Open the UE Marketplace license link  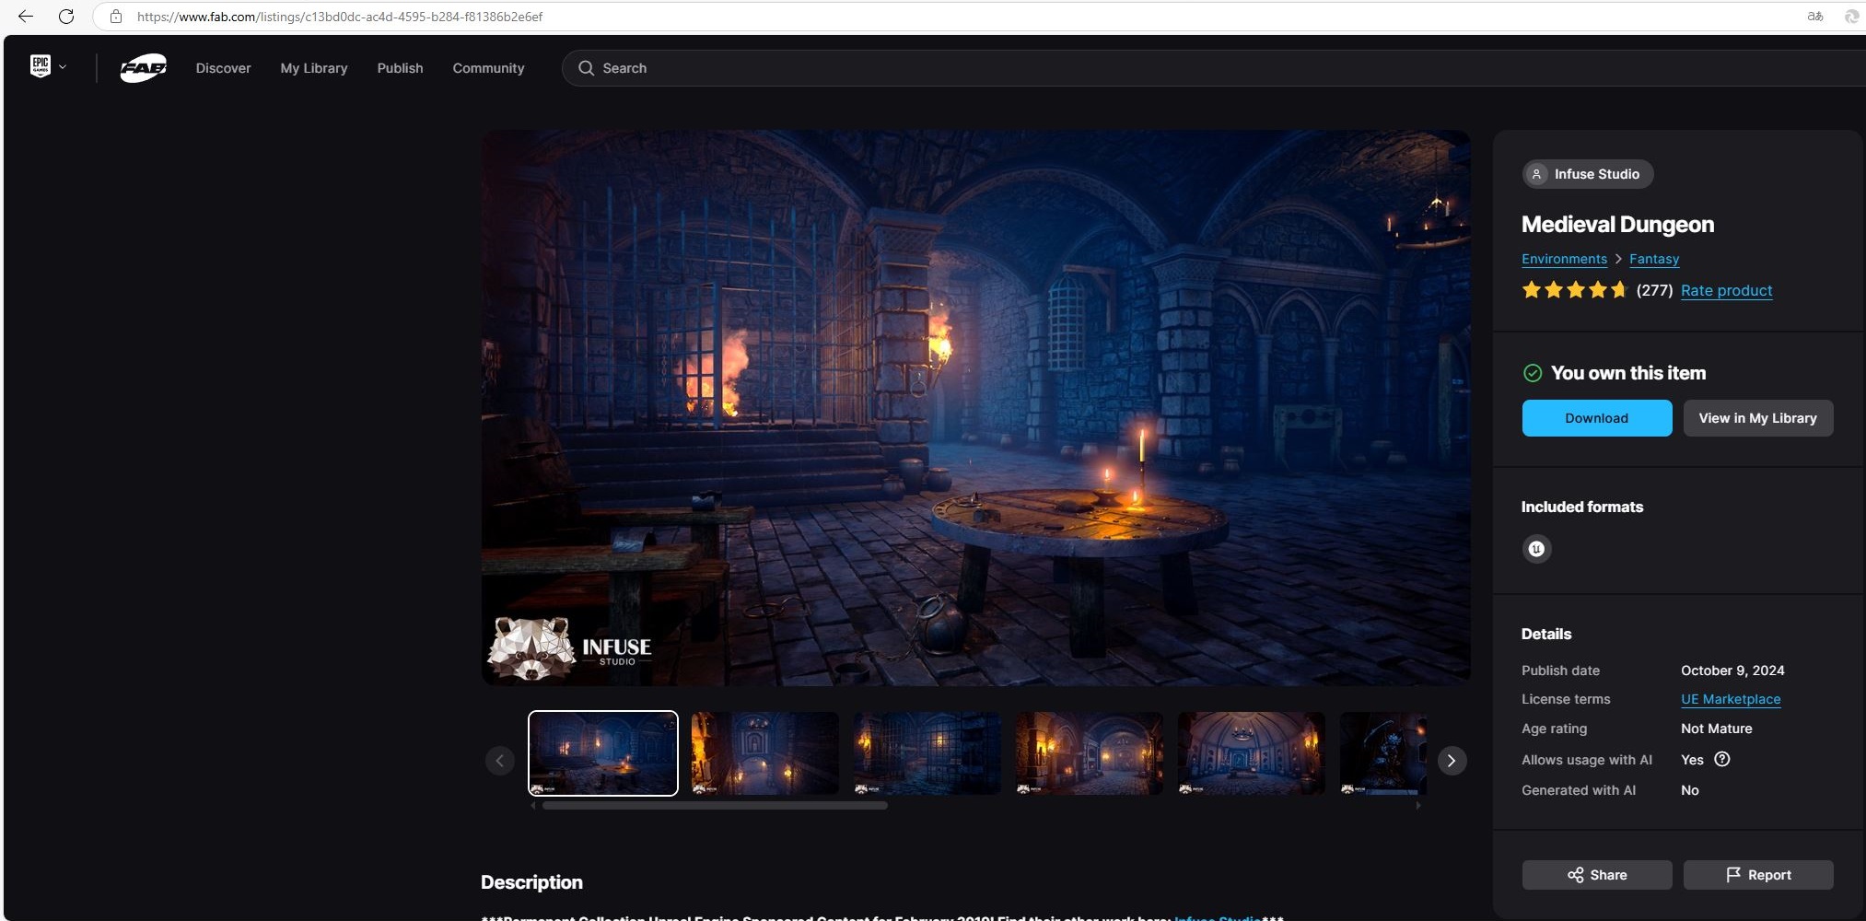coord(1731,699)
